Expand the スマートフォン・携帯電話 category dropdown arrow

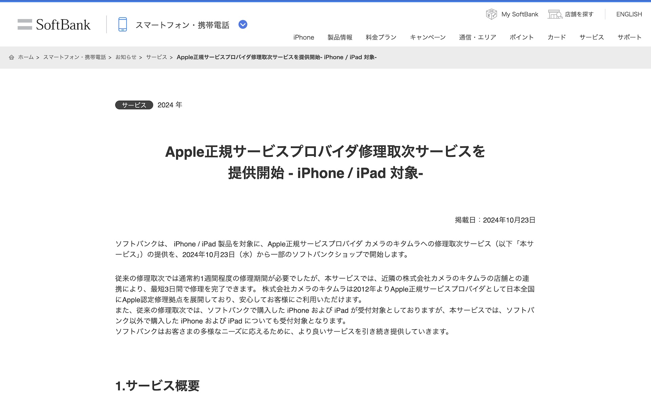[x=243, y=24]
